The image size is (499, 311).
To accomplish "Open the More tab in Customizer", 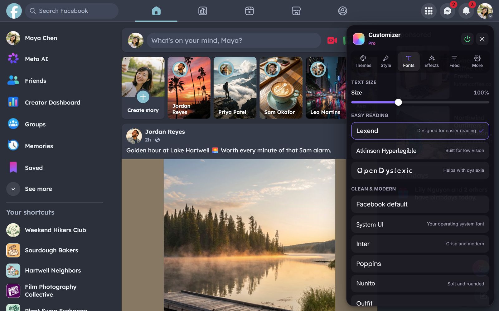I will [x=477, y=61].
